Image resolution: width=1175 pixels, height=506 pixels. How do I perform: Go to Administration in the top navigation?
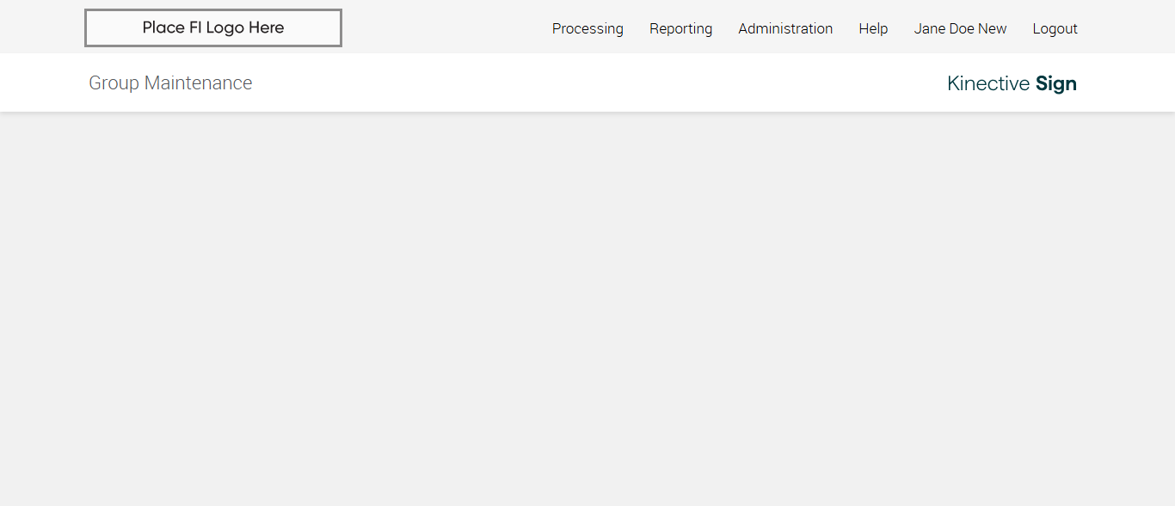[x=785, y=28]
